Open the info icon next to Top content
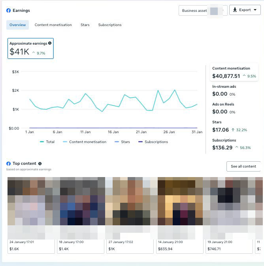Screen dimensions: 264x266 40,164
